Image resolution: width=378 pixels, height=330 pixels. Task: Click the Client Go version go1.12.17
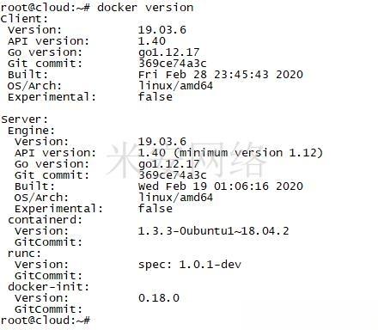168,52
